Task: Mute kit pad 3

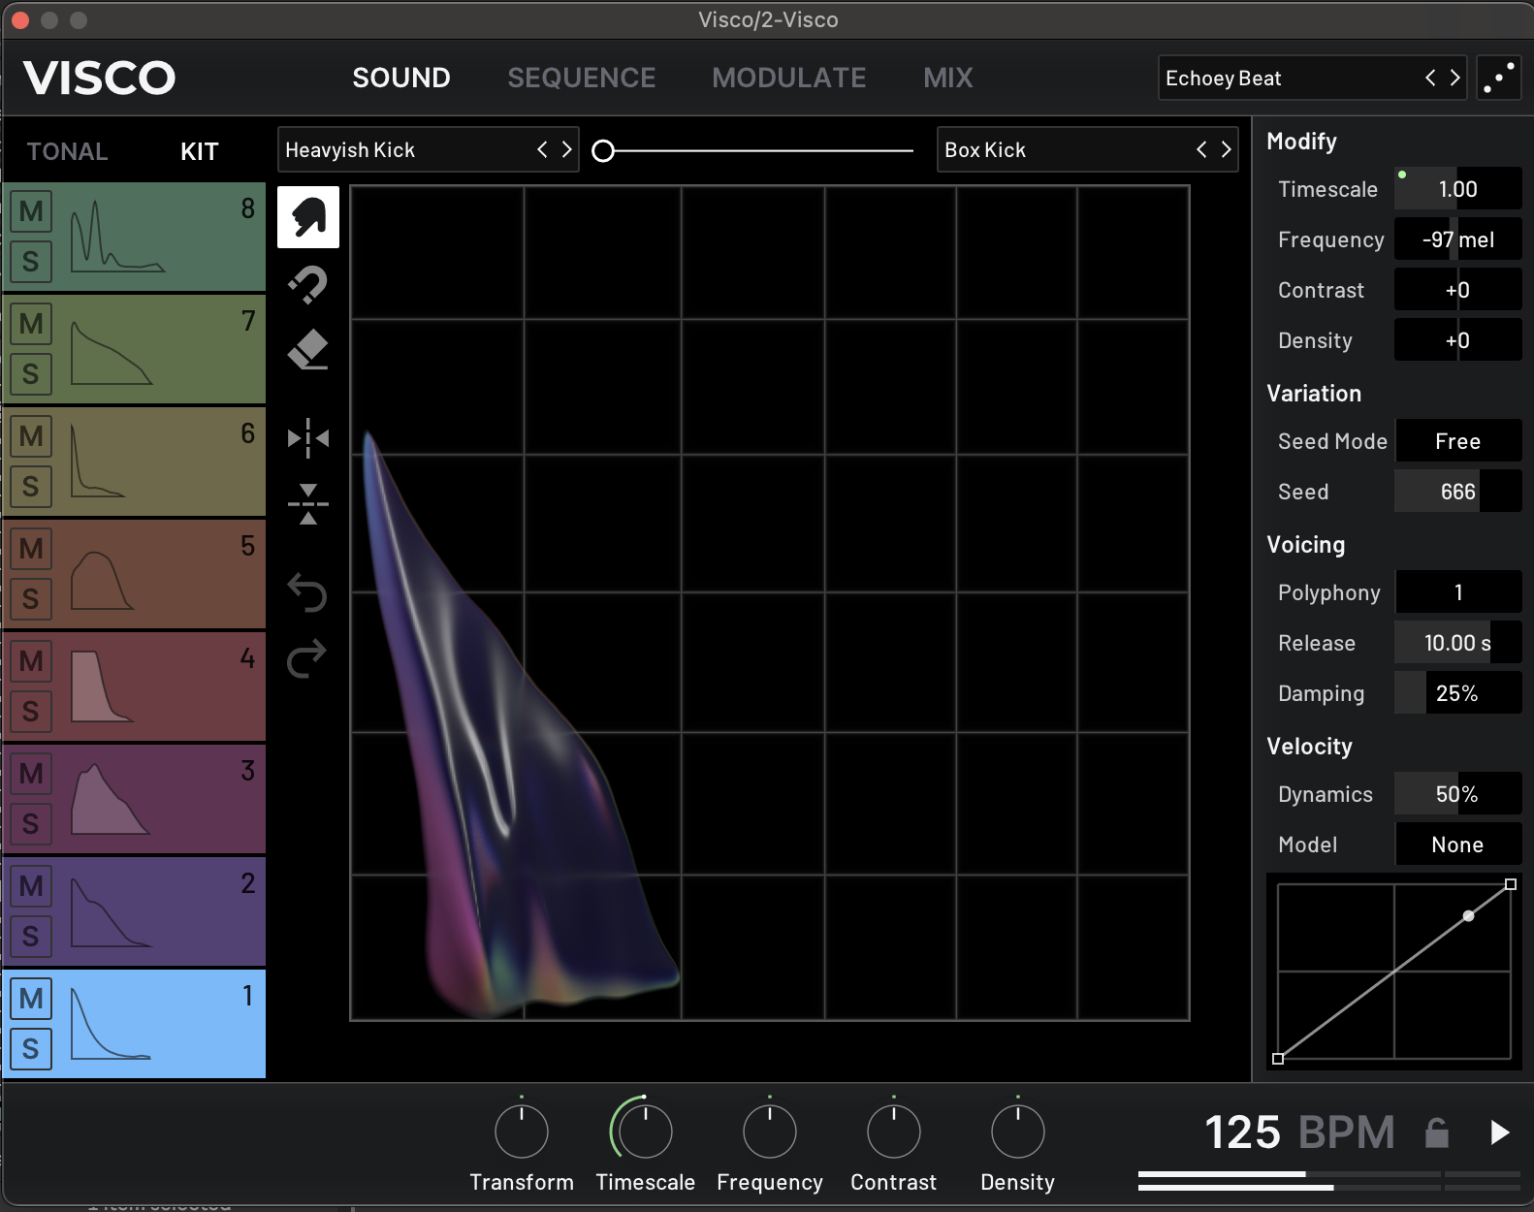Action: pos(31,773)
